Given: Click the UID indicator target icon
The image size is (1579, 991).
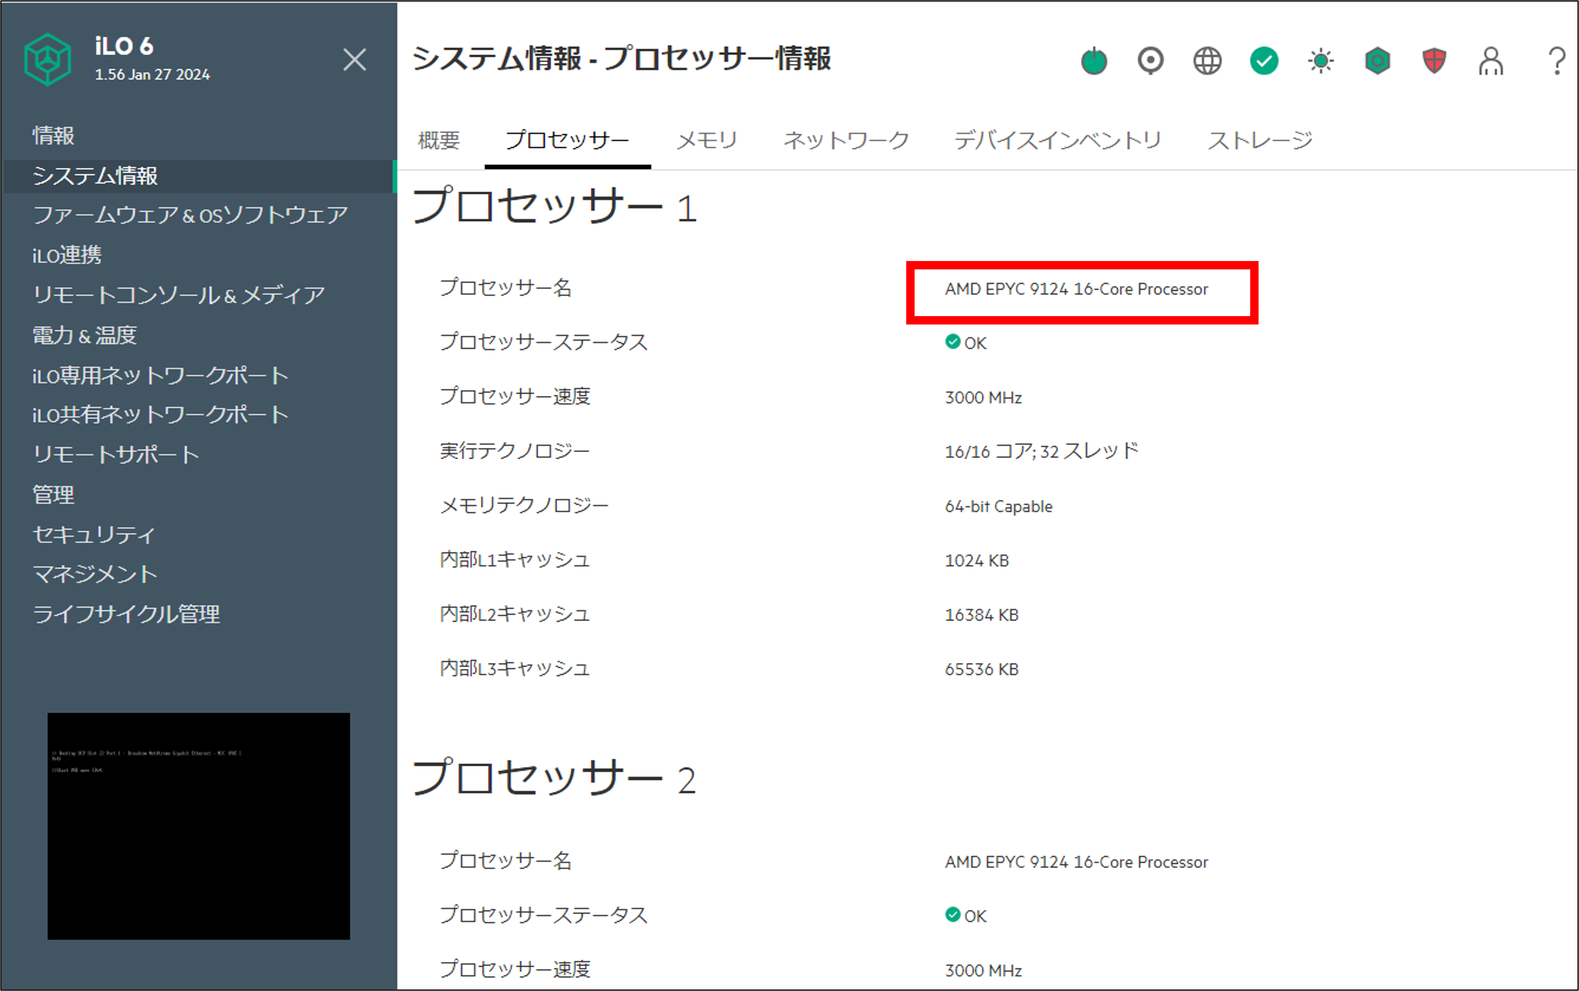Looking at the screenshot, I should point(1150,61).
